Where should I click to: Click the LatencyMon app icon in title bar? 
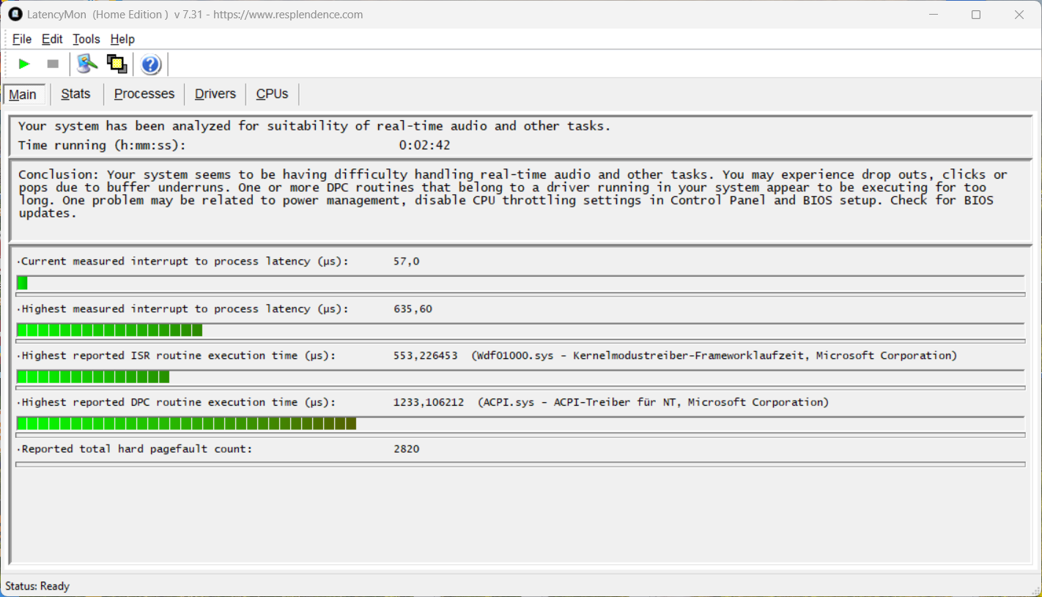pos(15,15)
